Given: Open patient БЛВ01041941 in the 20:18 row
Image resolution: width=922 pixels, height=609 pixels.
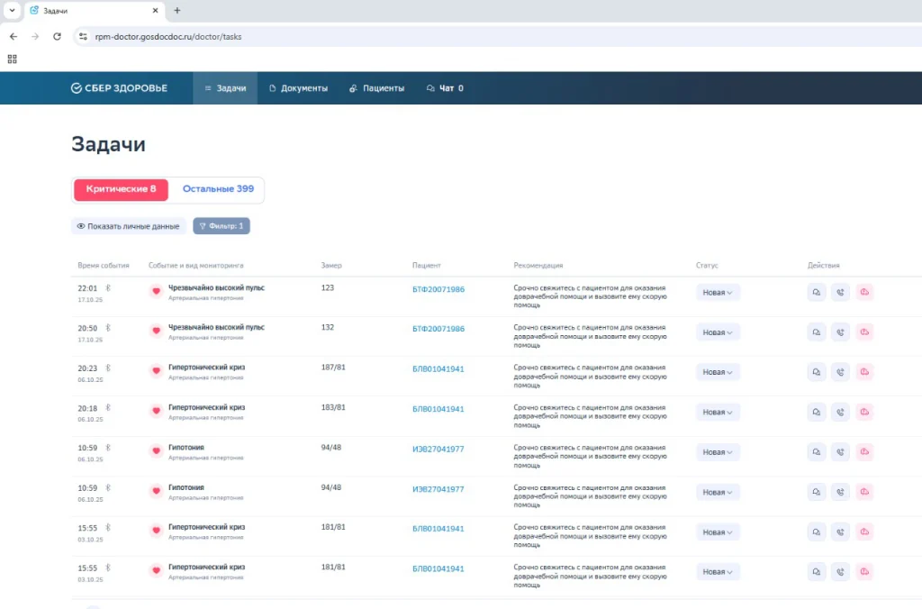Looking at the screenshot, I should coord(438,409).
